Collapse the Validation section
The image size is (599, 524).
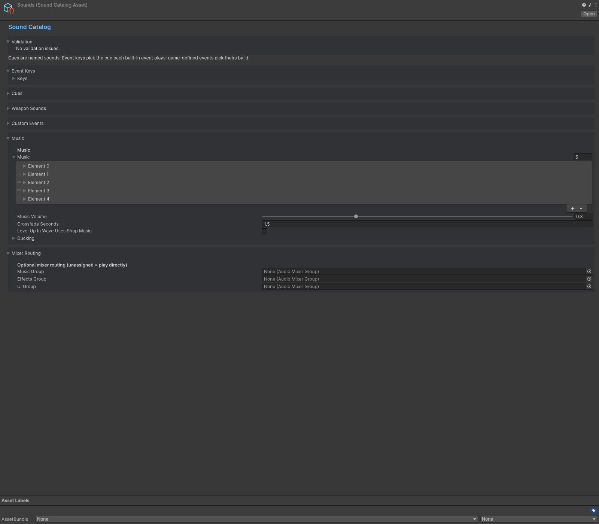8,42
